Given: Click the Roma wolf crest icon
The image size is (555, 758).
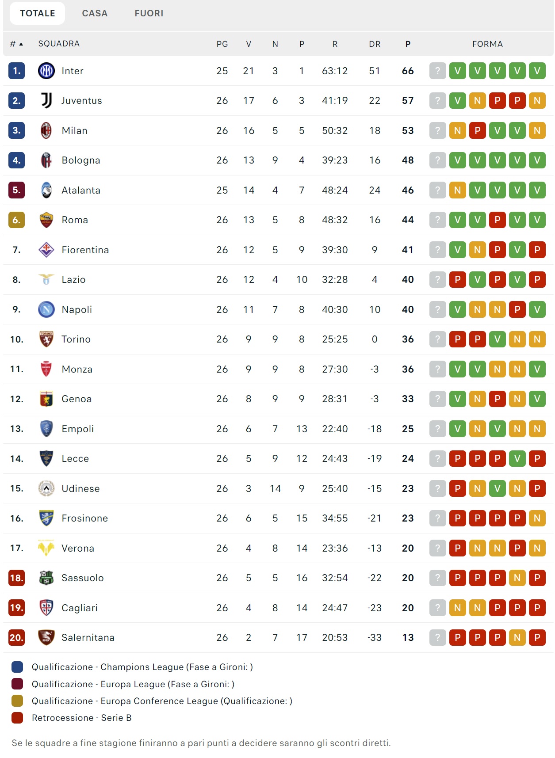Looking at the screenshot, I should [x=46, y=220].
